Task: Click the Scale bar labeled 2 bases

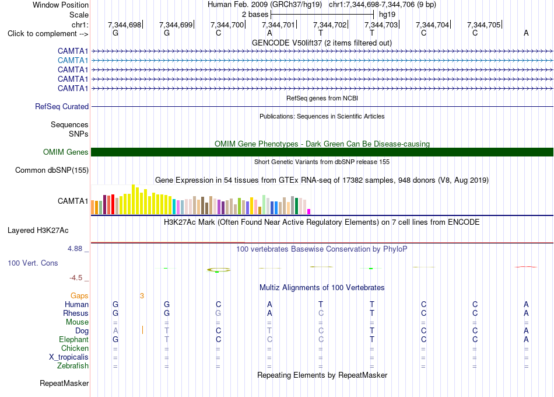Action: tap(322, 15)
